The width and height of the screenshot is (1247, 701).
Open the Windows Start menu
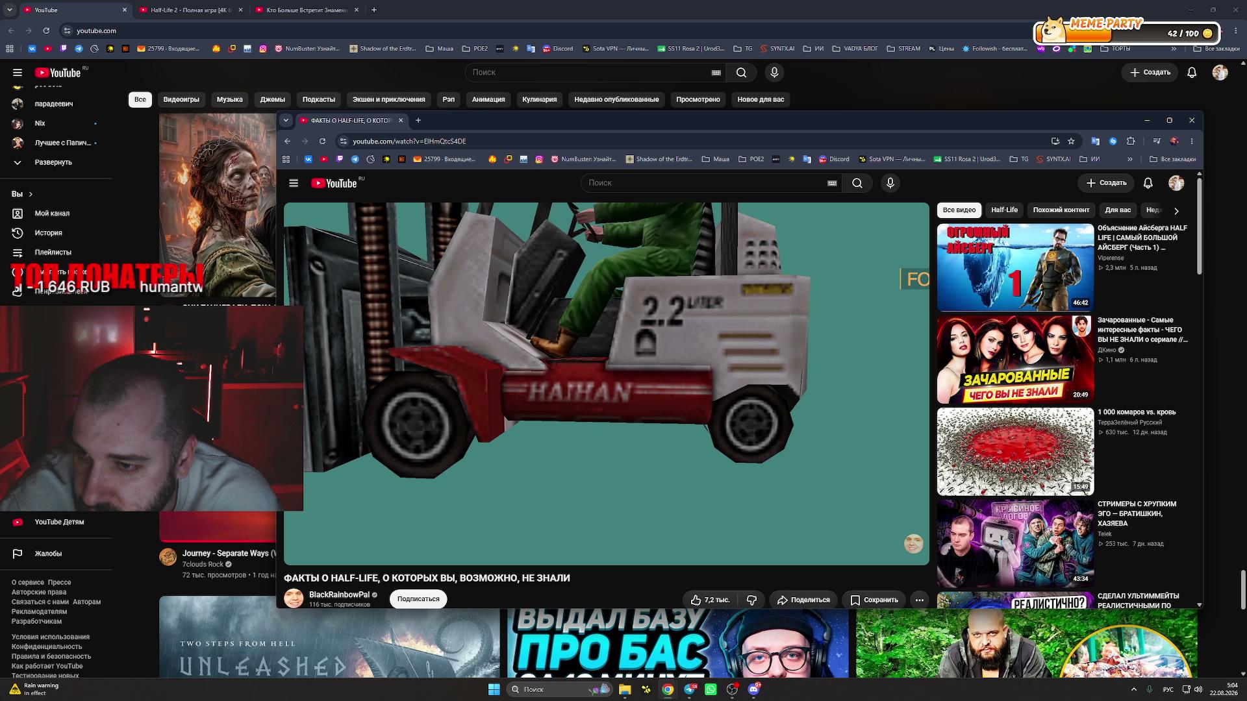point(494,689)
